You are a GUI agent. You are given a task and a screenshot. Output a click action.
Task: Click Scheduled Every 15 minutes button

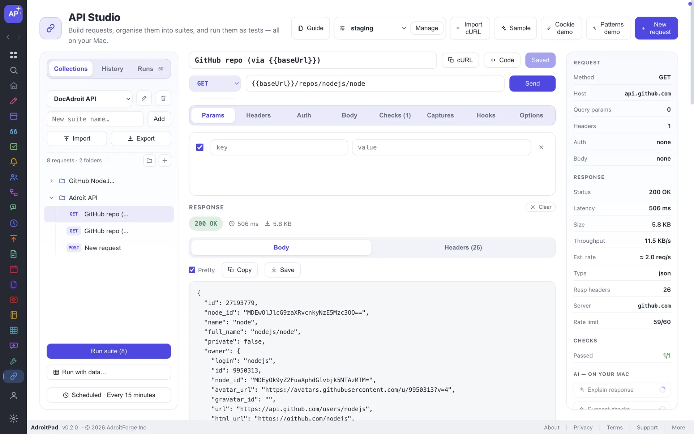click(x=109, y=395)
